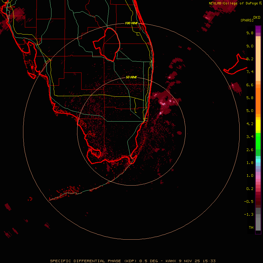
Task: Pick the gray TH band of the color scale
Action: point(258,224)
